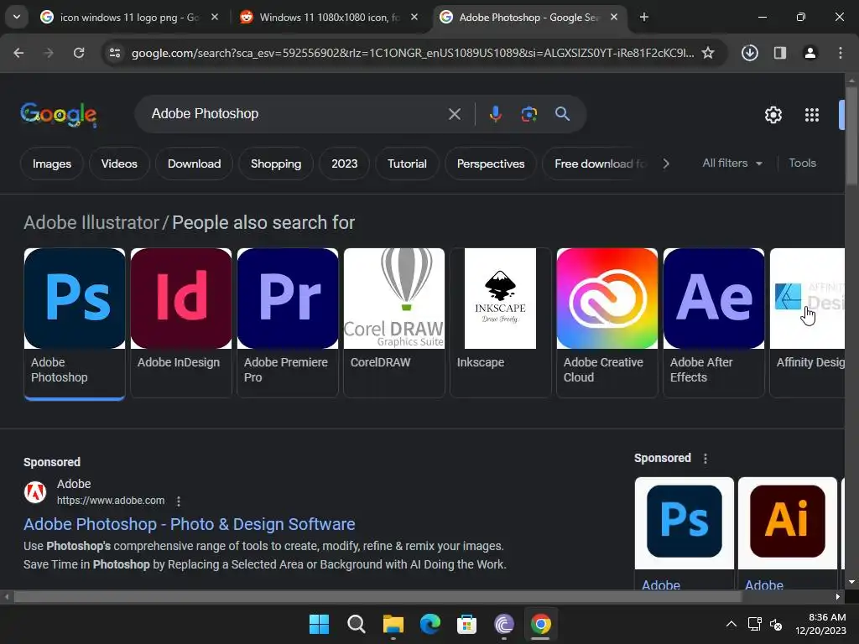Select the 2023 filter chip

pyautogui.click(x=344, y=164)
